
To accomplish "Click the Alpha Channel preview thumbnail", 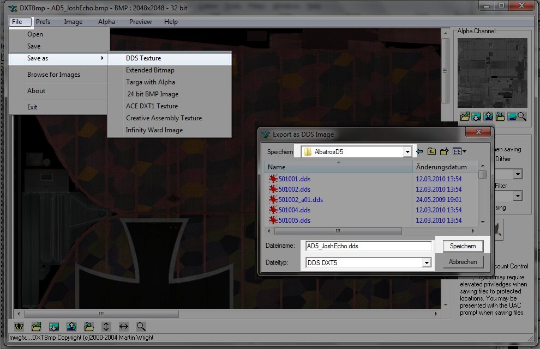I will click(x=493, y=72).
